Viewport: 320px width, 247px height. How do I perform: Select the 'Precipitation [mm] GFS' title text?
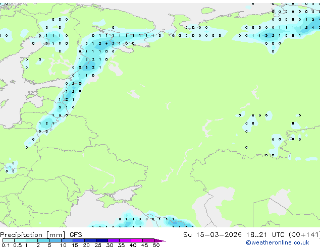tap(41, 235)
